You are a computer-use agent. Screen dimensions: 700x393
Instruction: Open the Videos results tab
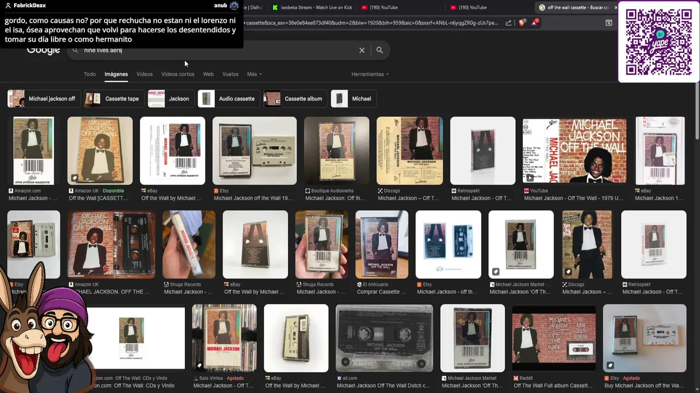point(144,74)
